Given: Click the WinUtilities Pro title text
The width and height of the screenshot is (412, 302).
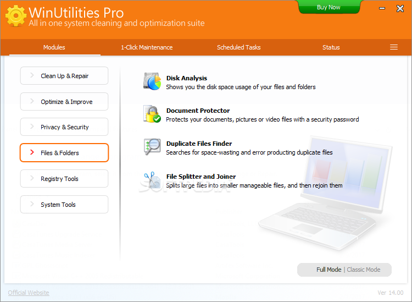Looking at the screenshot, I should click(x=76, y=12).
